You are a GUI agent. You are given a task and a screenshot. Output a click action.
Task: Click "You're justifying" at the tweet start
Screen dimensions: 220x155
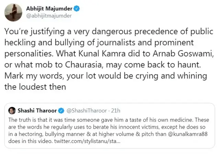[30, 32]
